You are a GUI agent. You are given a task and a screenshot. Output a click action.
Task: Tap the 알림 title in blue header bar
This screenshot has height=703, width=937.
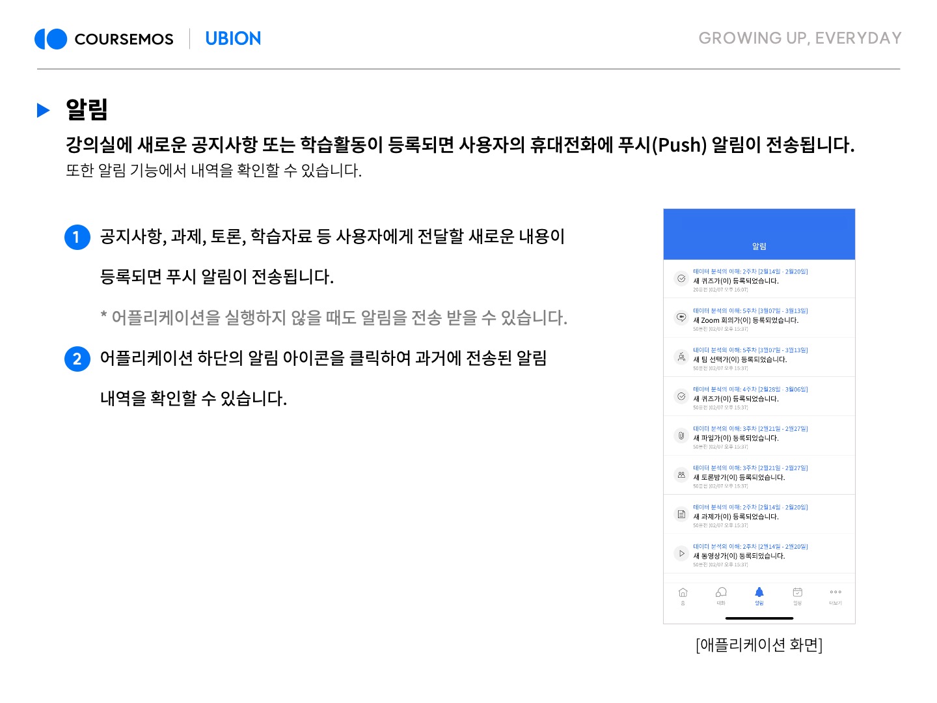759,246
